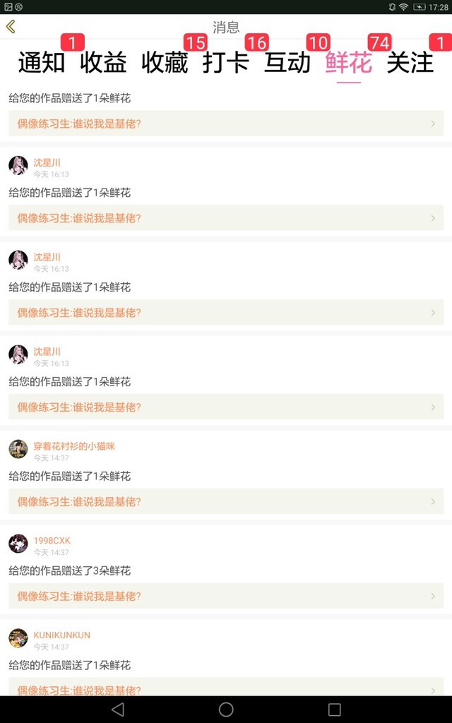Tap the username KUNIKUNKUN

coord(62,635)
